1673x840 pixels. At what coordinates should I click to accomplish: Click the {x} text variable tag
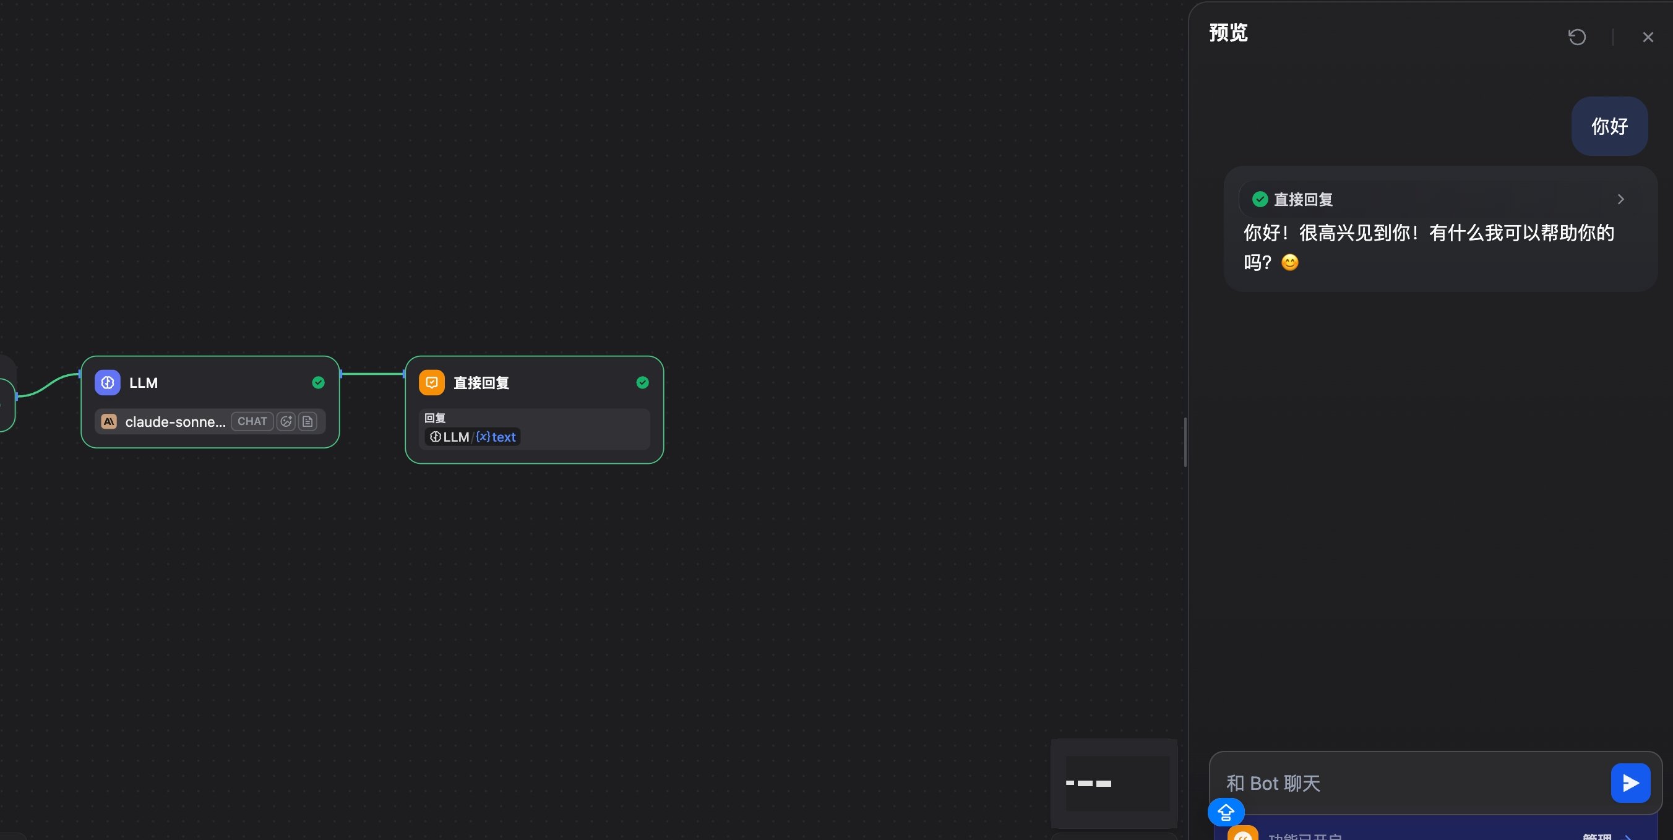[x=496, y=437]
